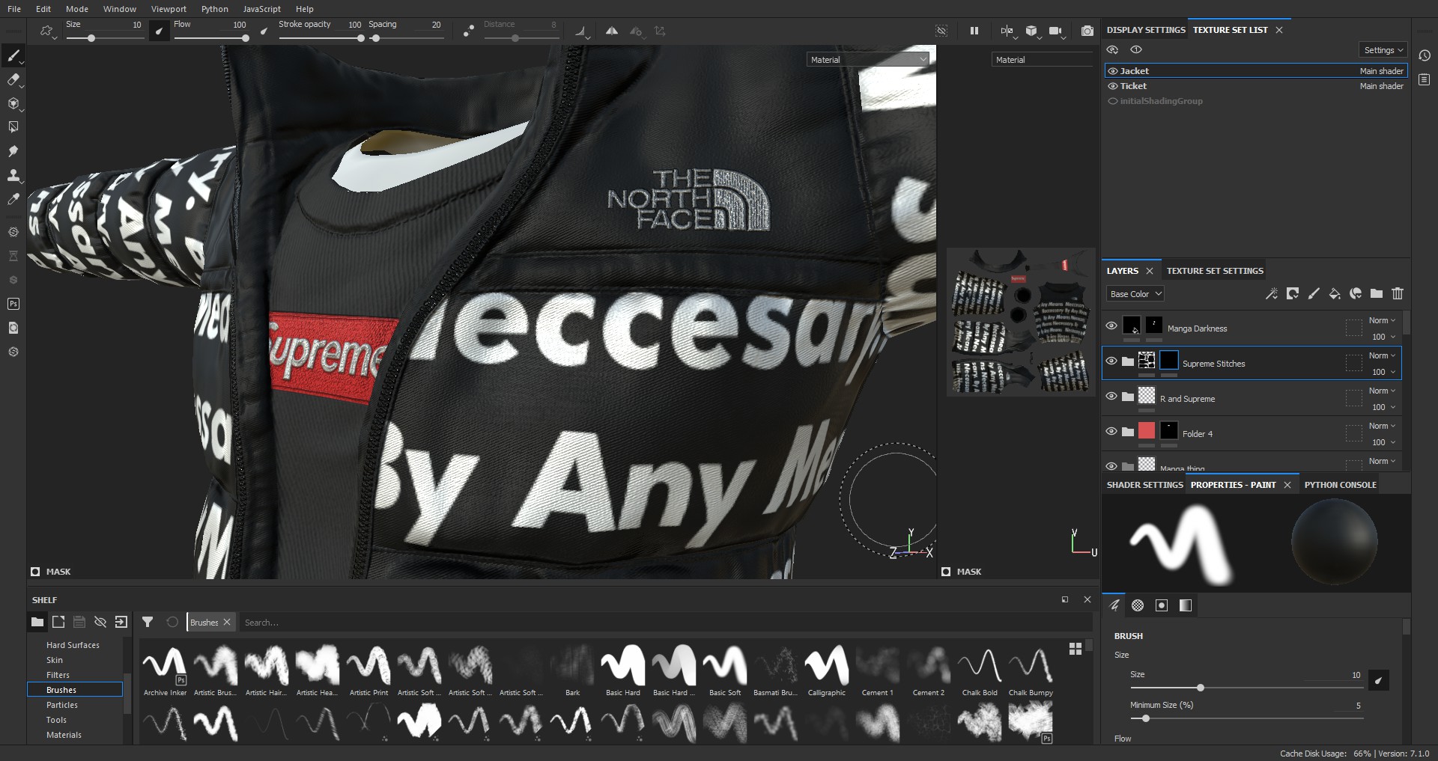Open the 3D viewport Material dropdown

click(x=868, y=59)
